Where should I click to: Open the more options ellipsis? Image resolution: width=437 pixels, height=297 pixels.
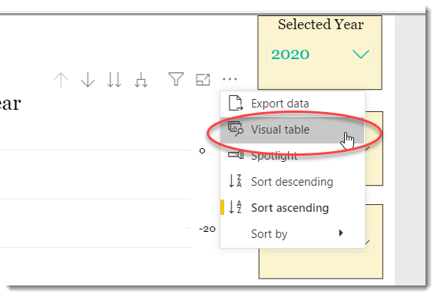(x=230, y=79)
